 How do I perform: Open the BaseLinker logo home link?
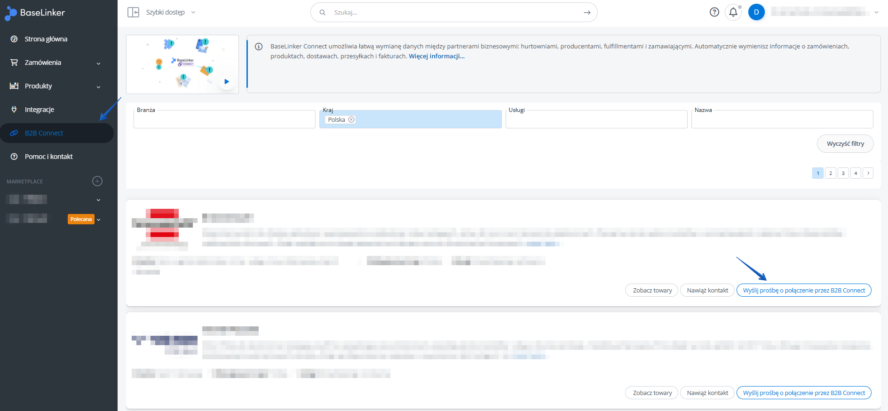(x=35, y=13)
